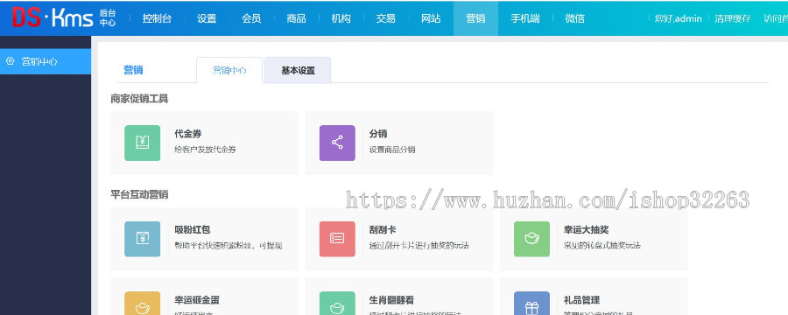The height and width of the screenshot is (315, 788).
Task: Open the 刮刮卡 card title
Action: tap(383, 229)
